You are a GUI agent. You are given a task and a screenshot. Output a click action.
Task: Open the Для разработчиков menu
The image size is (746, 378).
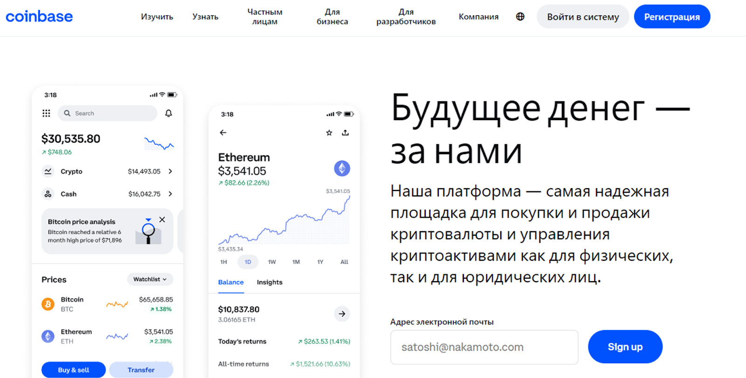(406, 17)
